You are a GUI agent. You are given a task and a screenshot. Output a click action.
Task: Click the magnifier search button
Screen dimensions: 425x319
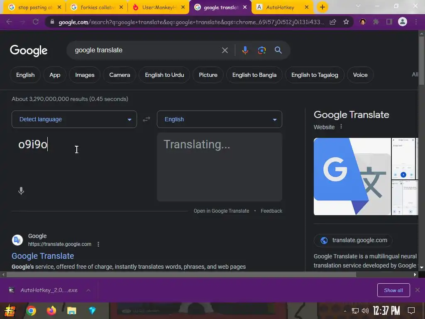click(278, 50)
